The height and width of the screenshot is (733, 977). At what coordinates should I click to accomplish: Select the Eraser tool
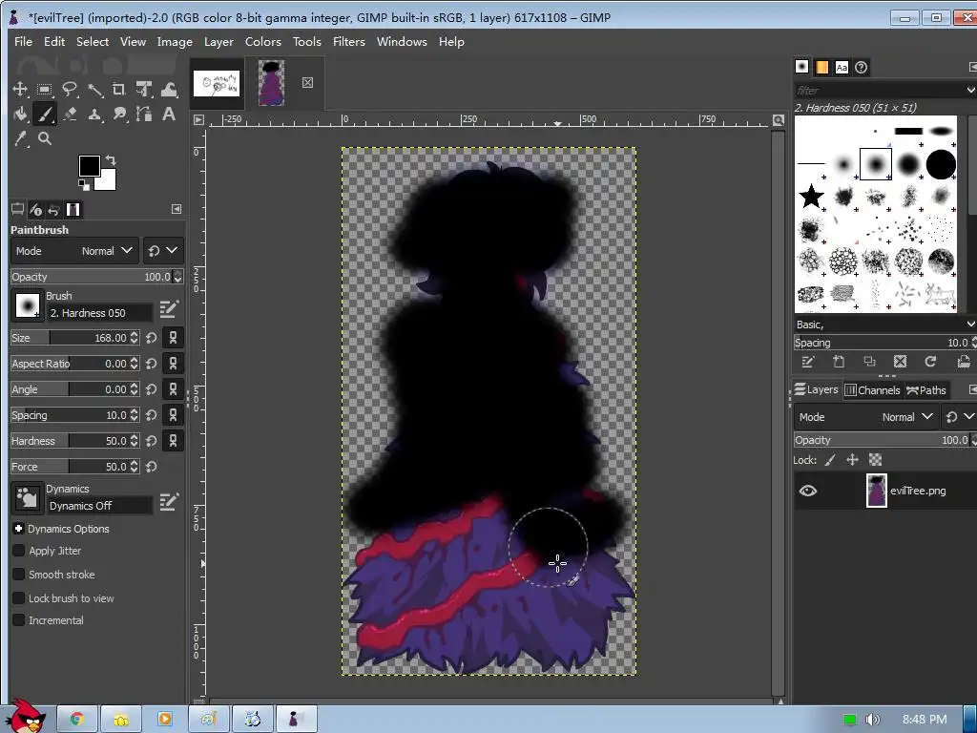(x=70, y=115)
